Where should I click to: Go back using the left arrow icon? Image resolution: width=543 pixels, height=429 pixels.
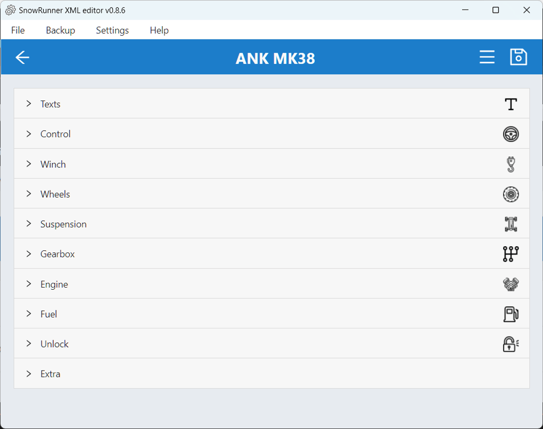point(22,57)
